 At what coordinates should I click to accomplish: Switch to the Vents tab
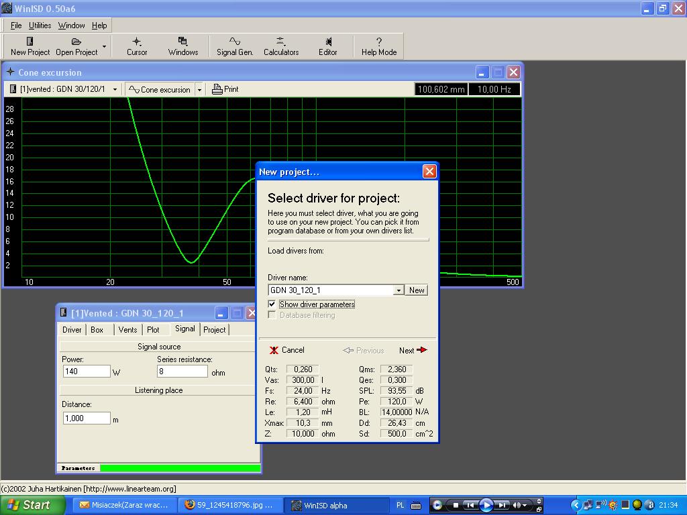(x=127, y=330)
